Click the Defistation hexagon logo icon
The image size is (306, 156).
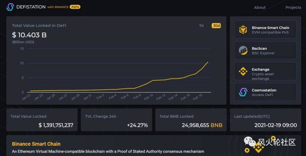pyautogui.click(x=10, y=7)
